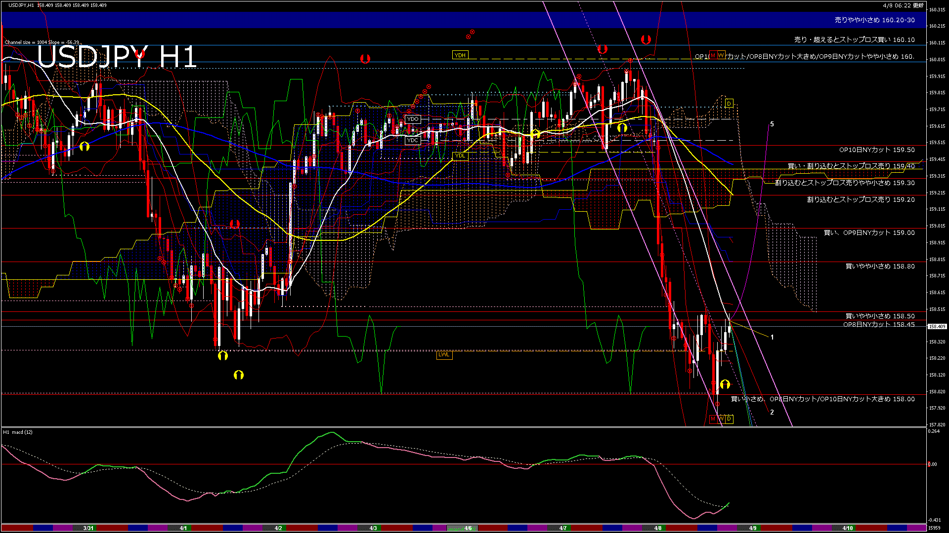949x533 pixels.
Task: Click the 3/31 date label on time axis
Action: pos(88,528)
